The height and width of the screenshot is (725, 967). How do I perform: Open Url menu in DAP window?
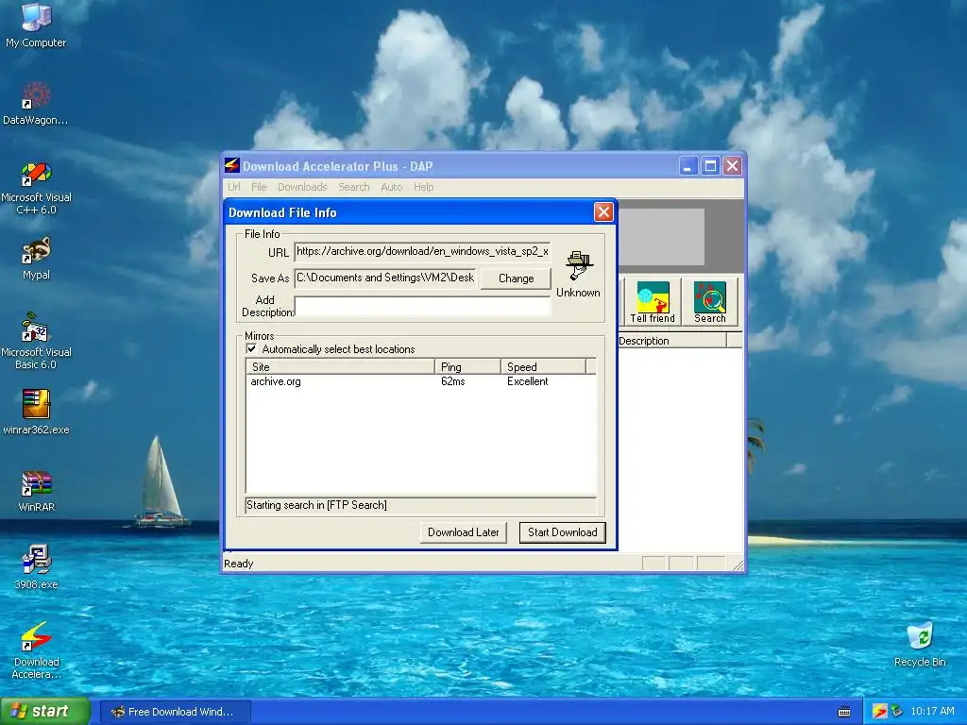[234, 187]
